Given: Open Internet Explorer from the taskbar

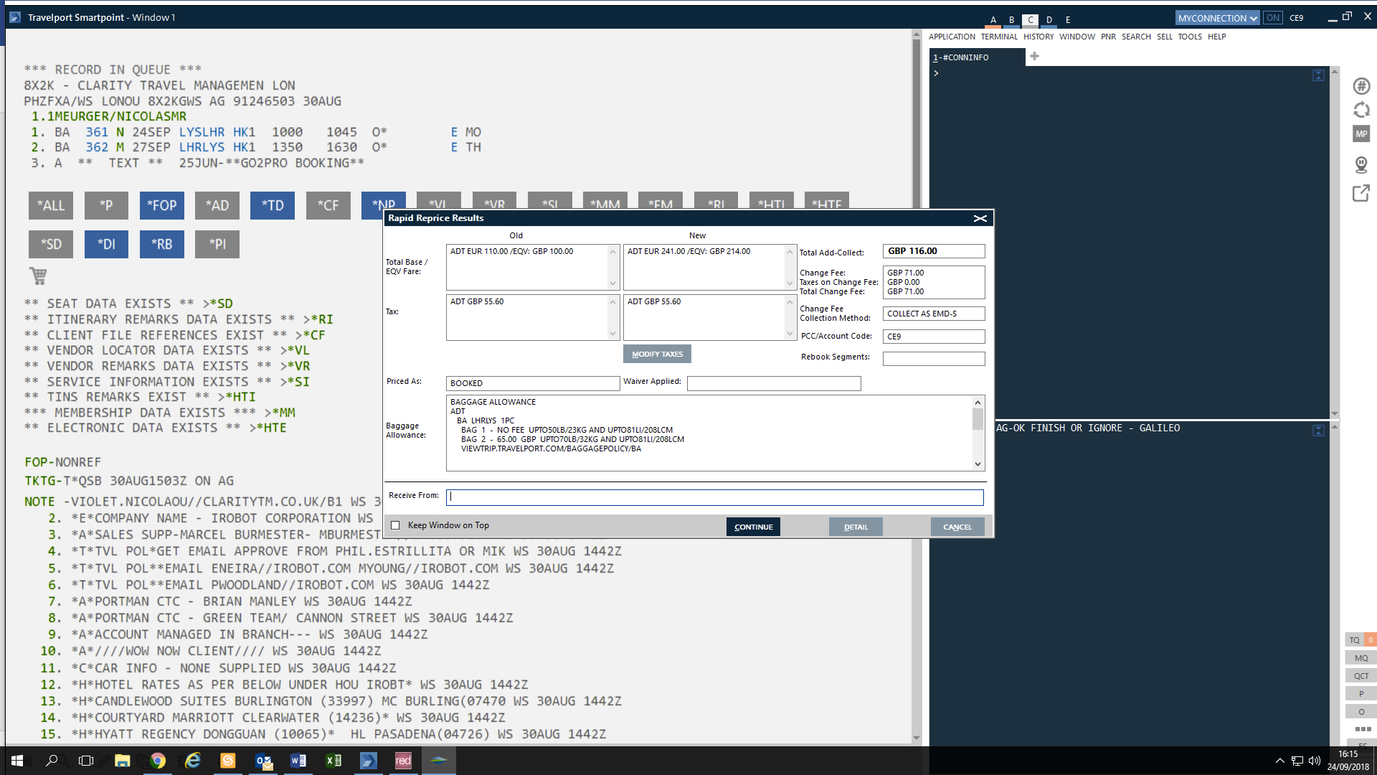Looking at the screenshot, I should coord(193,761).
